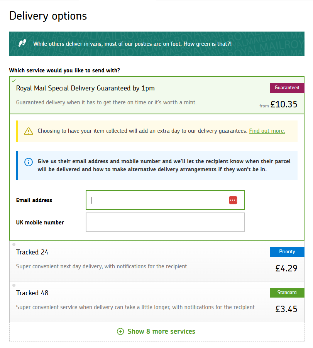Select the Tracked 48 radio dot
The width and height of the screenshot is (313, 348).
pos(14,285)
